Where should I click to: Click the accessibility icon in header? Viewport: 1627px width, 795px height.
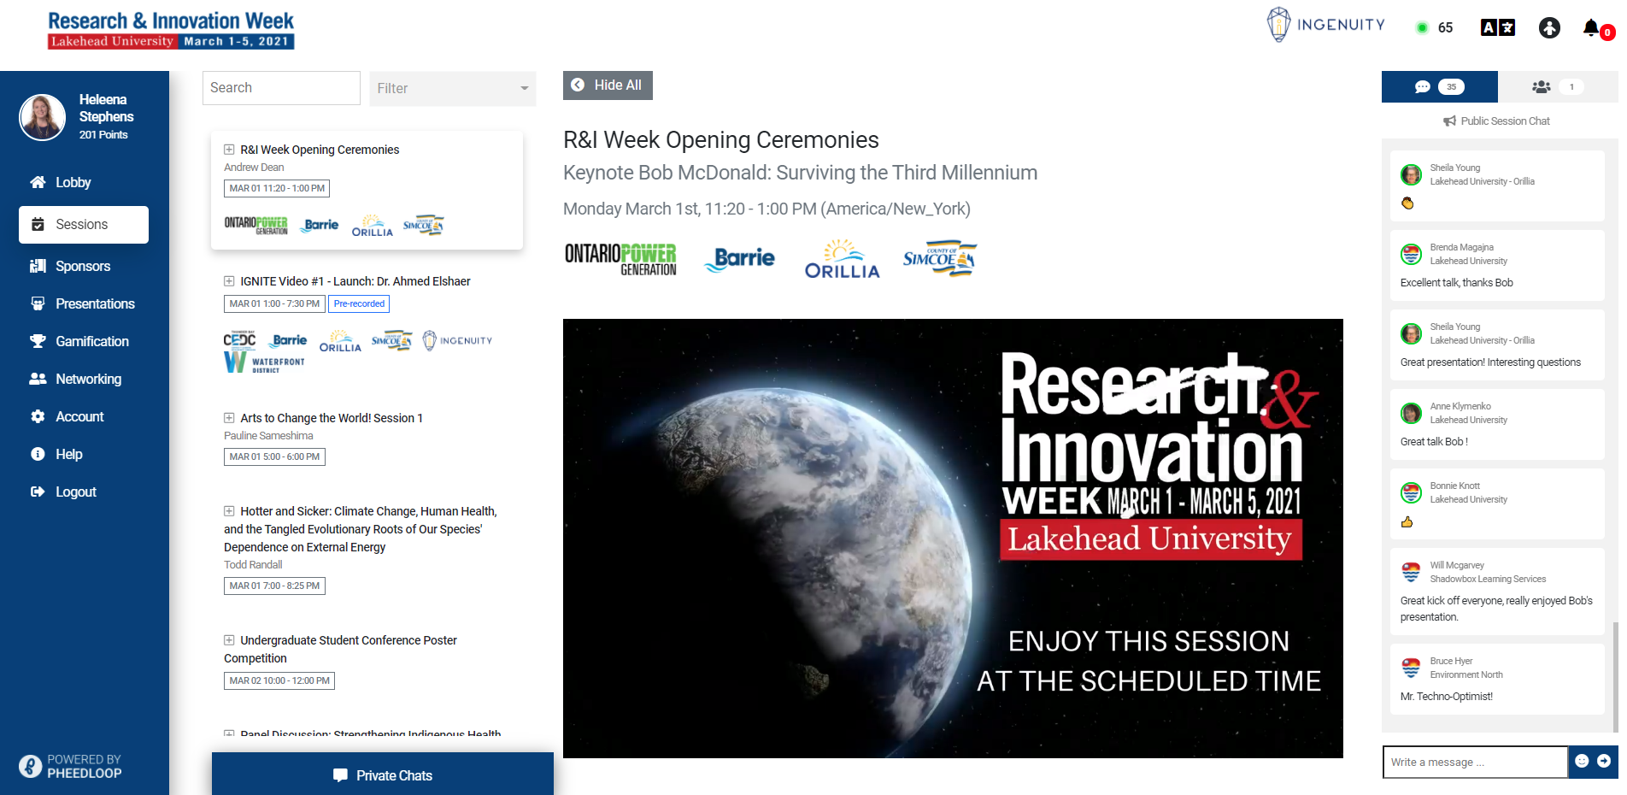(1549, 28)
